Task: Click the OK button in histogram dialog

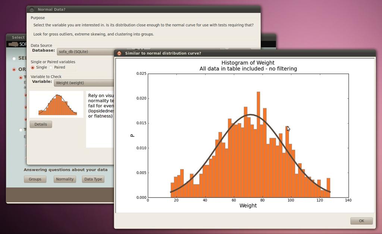Action: (361, 221)
